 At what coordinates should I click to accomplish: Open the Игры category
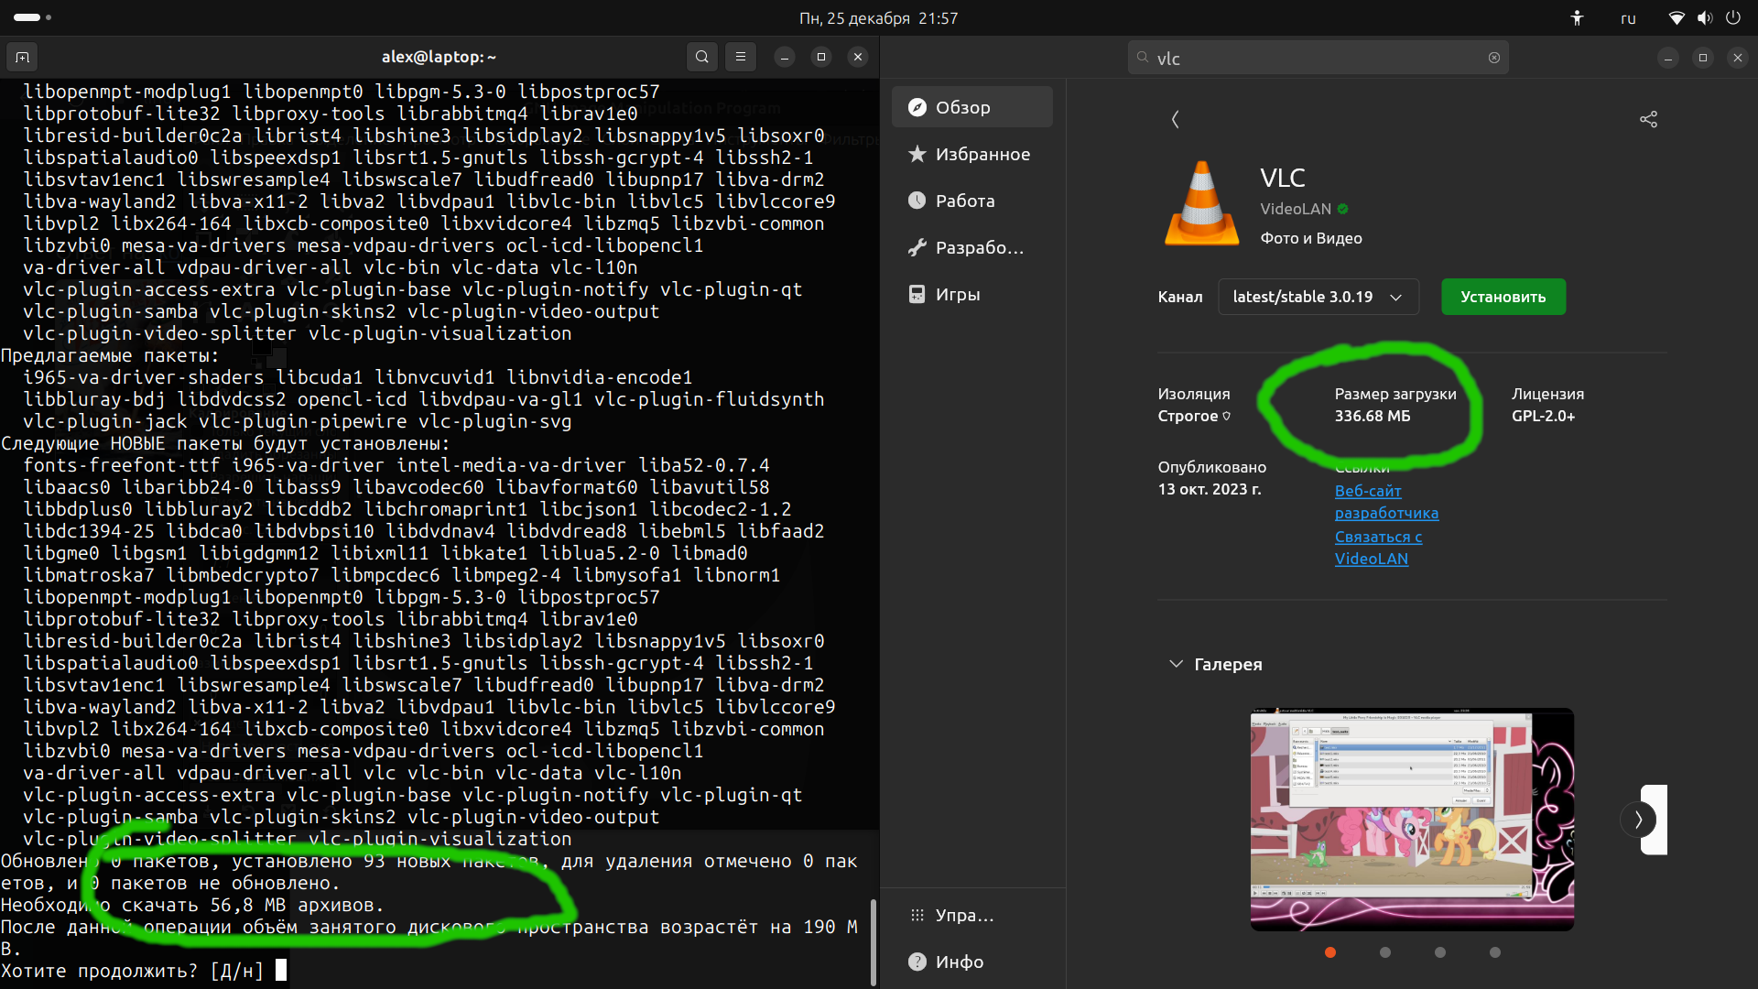click(x=972, y=294)
